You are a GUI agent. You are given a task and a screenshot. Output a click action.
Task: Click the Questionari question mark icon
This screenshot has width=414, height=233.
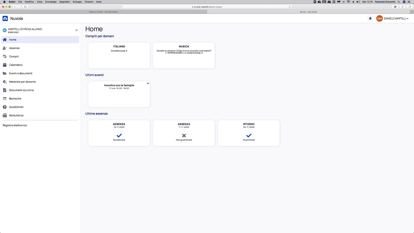pos(5,107)
